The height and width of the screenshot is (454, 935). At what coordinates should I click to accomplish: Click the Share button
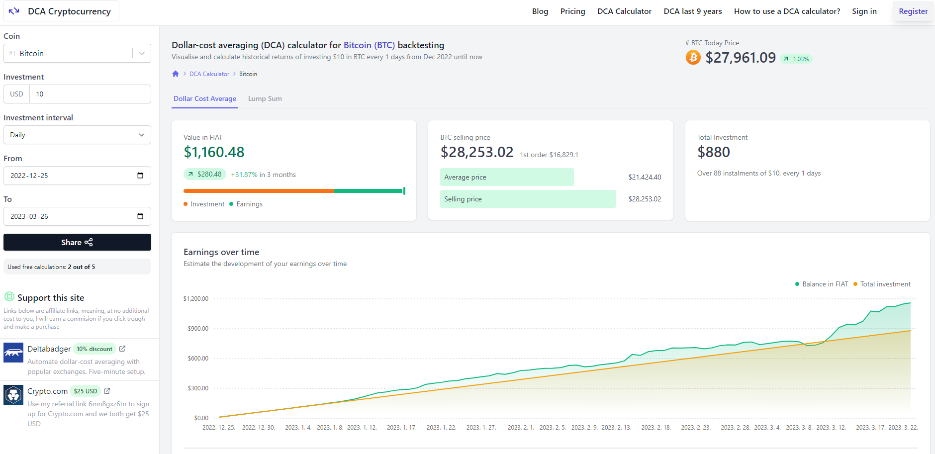77,242
